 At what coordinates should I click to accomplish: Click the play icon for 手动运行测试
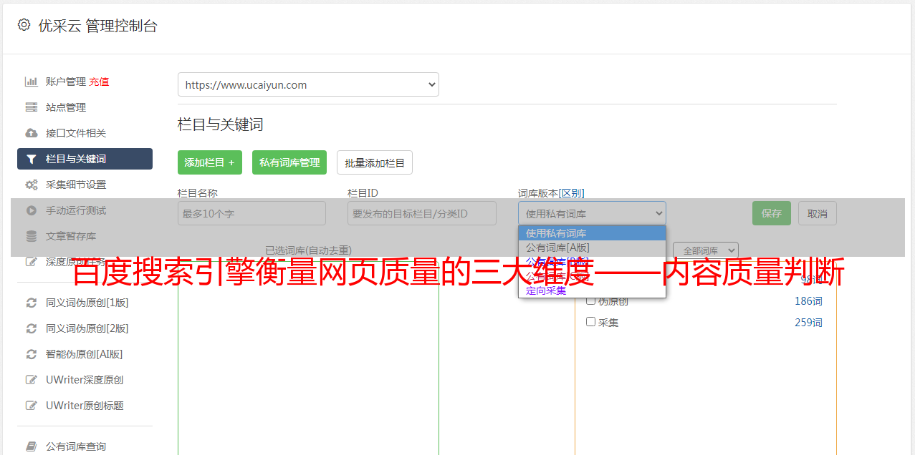pyautogui.click(x=32, y=210)
